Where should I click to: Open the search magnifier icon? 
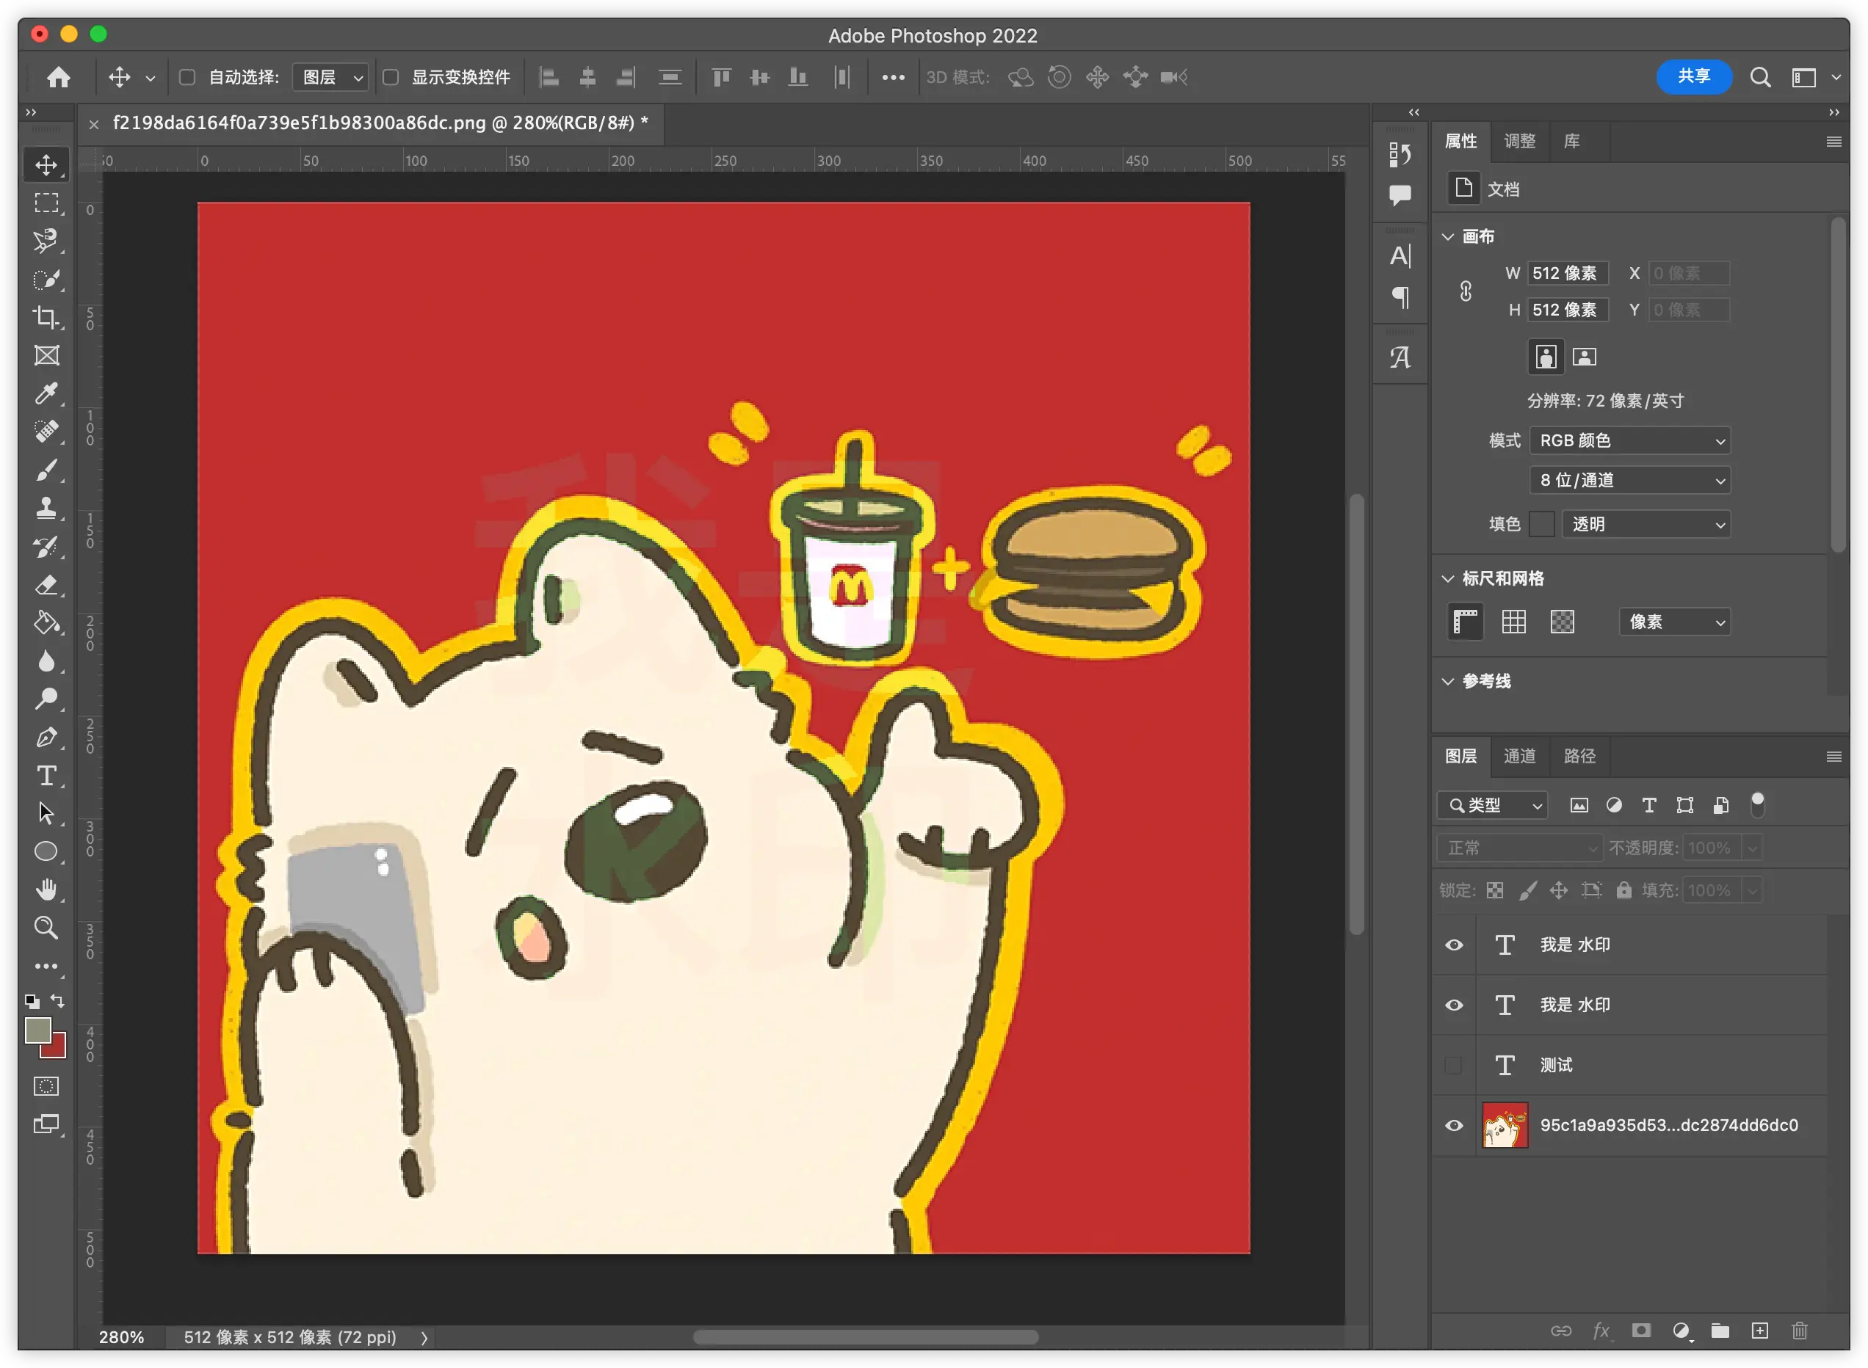[1760, 77]
